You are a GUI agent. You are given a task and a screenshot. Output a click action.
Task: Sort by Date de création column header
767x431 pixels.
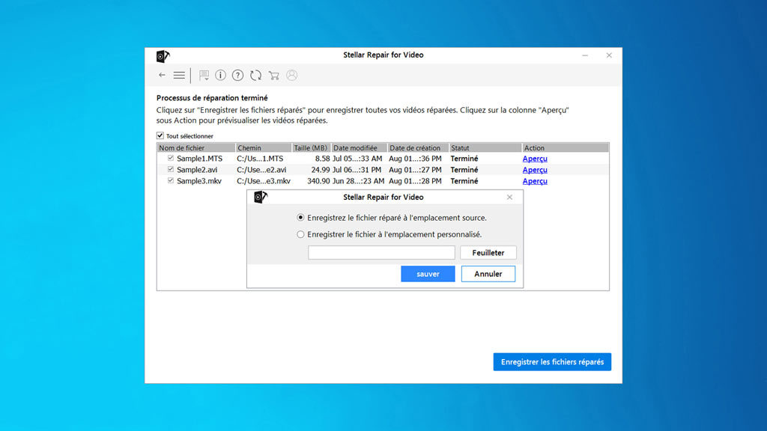418,147
